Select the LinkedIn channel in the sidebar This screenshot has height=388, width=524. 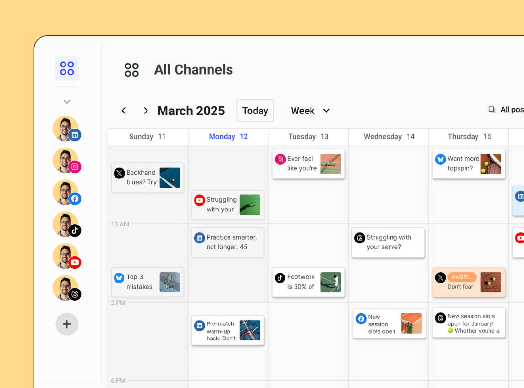pyautogui.click(x=66, y=129)
